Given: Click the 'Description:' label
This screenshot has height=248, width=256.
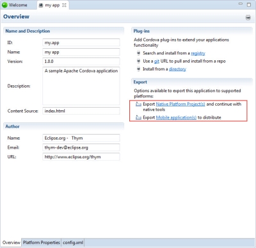Looking at the screenshot, I should (x=19, y=86).
